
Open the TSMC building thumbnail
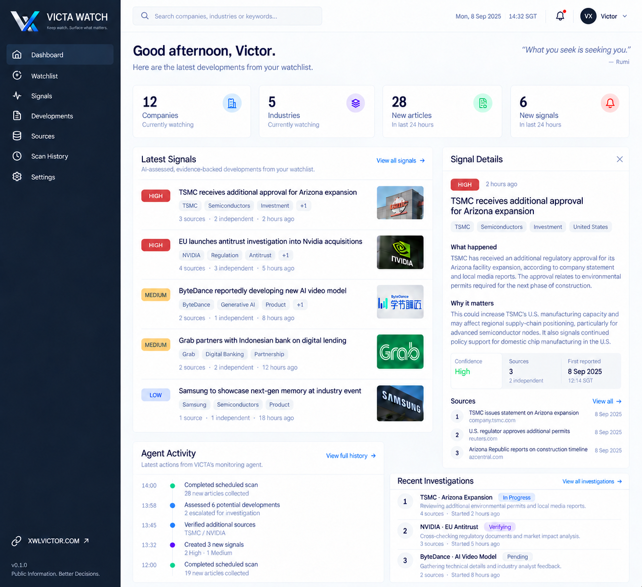point(400,203)
